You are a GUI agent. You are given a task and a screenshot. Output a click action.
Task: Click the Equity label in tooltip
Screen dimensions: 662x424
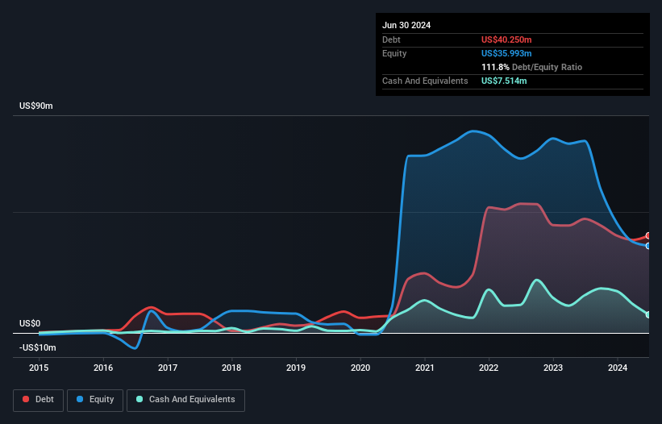pyautogui.click(x=394, y=53)
